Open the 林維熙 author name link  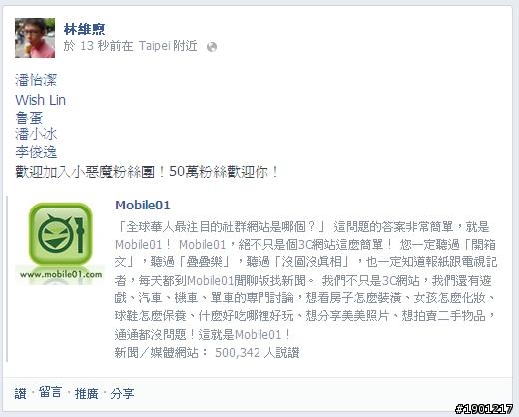[x=84, y=29]
